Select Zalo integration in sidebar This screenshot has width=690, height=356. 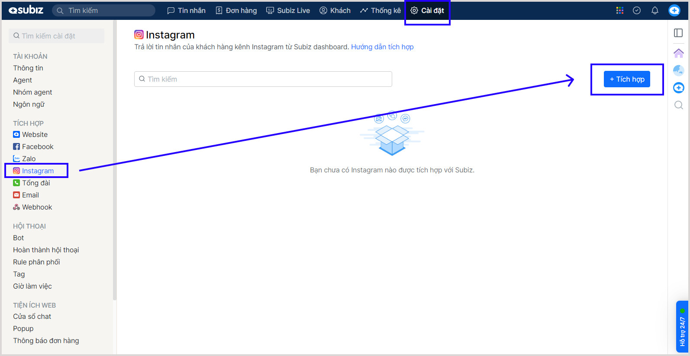[x=29, y=159]
